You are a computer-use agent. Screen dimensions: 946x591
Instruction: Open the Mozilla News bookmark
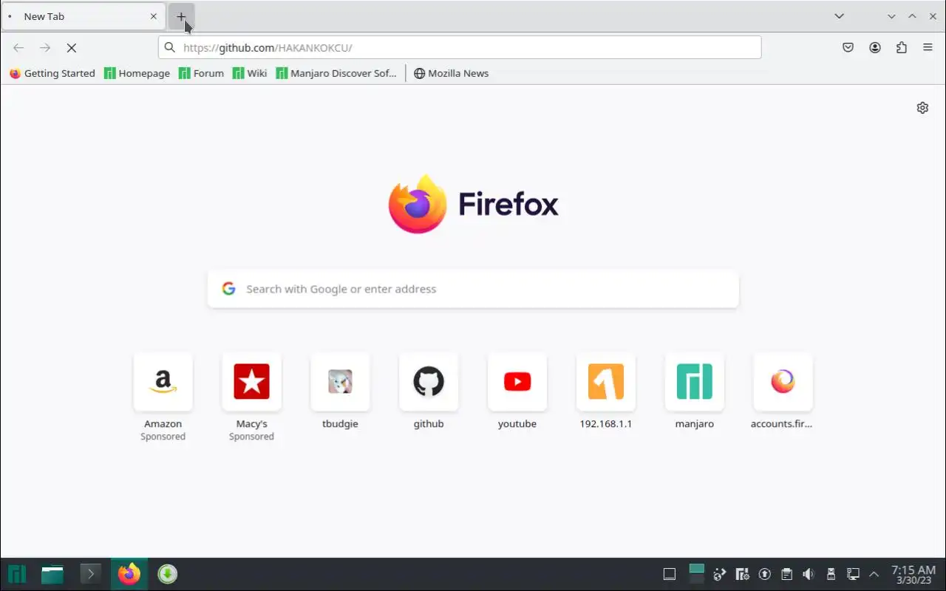pyautogui.click(x=451, y=73)
